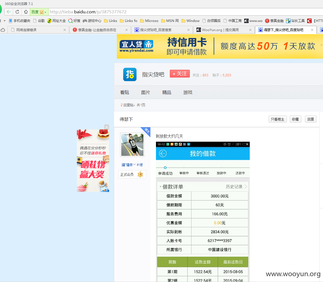Close the WooYun.org tab
Screen dimensions: 323x282
pos(250,30)
